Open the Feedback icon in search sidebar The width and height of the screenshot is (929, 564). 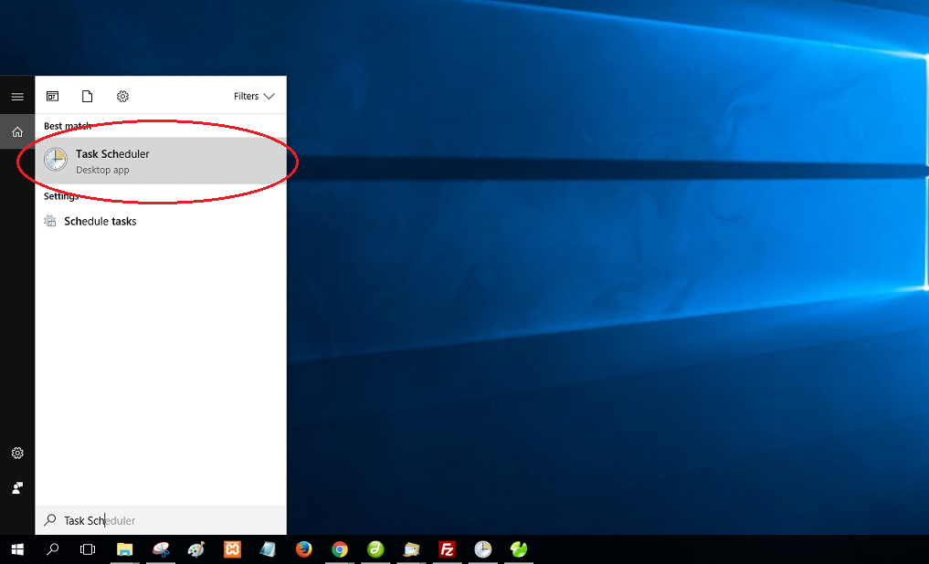(x=17, y=487)
